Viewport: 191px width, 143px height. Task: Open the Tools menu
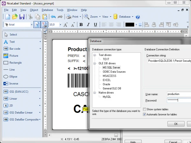[60, 10]
